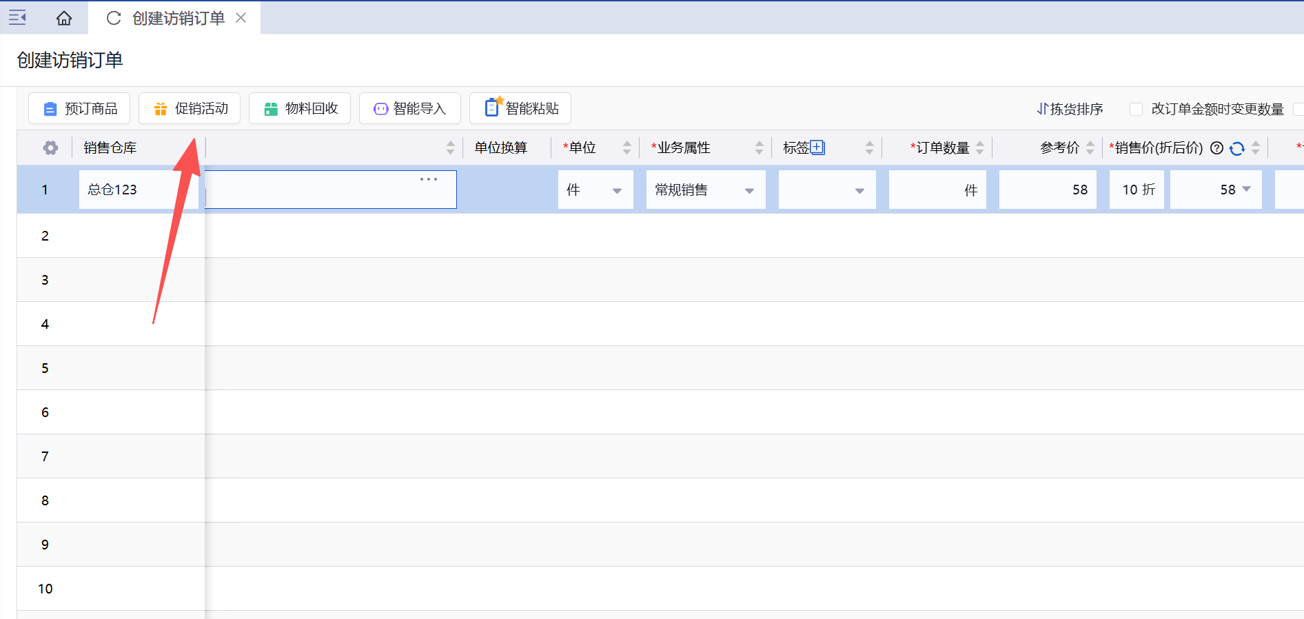Open 预订商品 button
Screen dimensions: 1304x619
(x=79, y=108)
